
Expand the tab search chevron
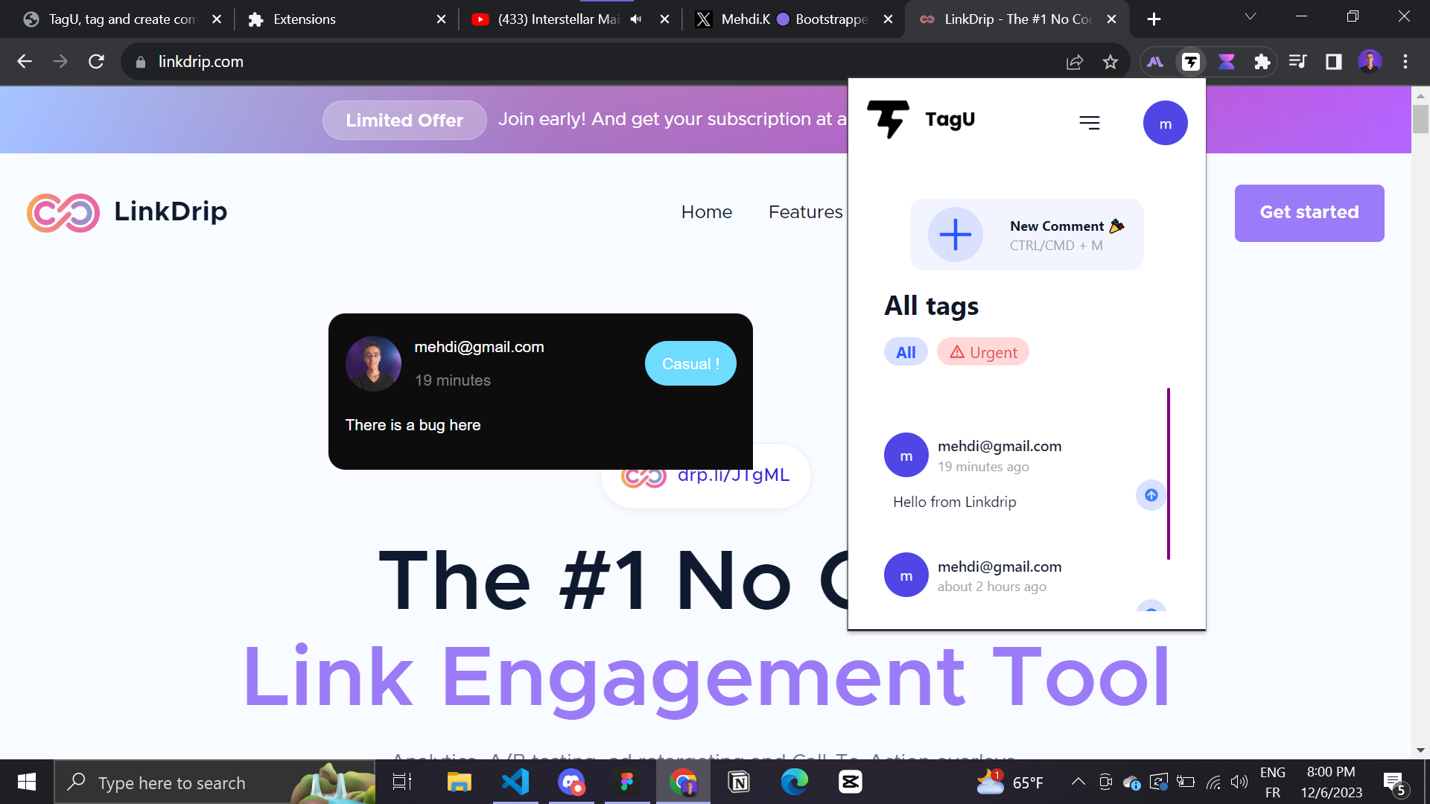tap(1251, 16)
